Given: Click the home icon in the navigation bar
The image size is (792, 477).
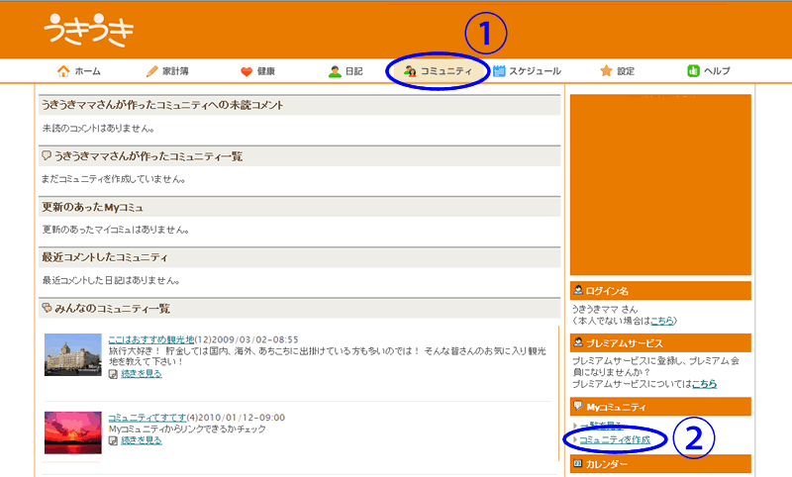Looking at the screenshot, I should tap(64, 71).
